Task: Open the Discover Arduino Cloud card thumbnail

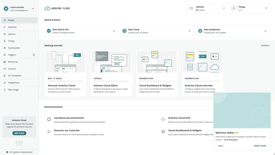Action: pyautogui.click(x=65, y=62)
